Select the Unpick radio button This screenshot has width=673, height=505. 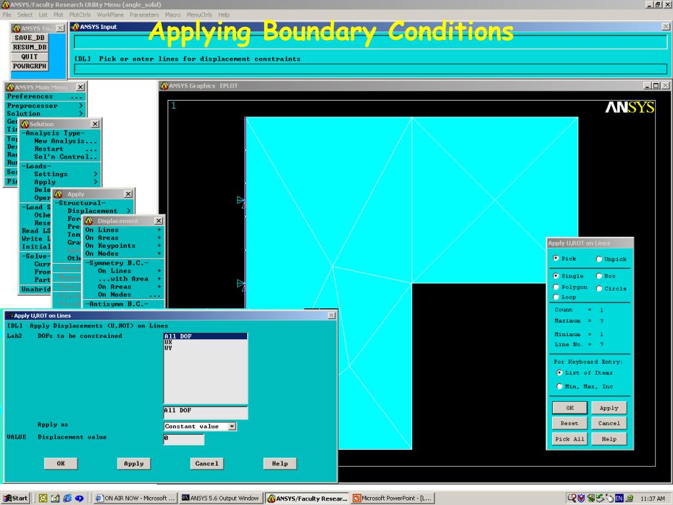point(599,259)
